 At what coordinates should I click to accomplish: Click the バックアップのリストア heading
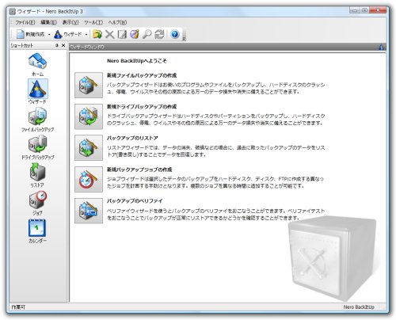pyautogui.click(x=132, y=138)
